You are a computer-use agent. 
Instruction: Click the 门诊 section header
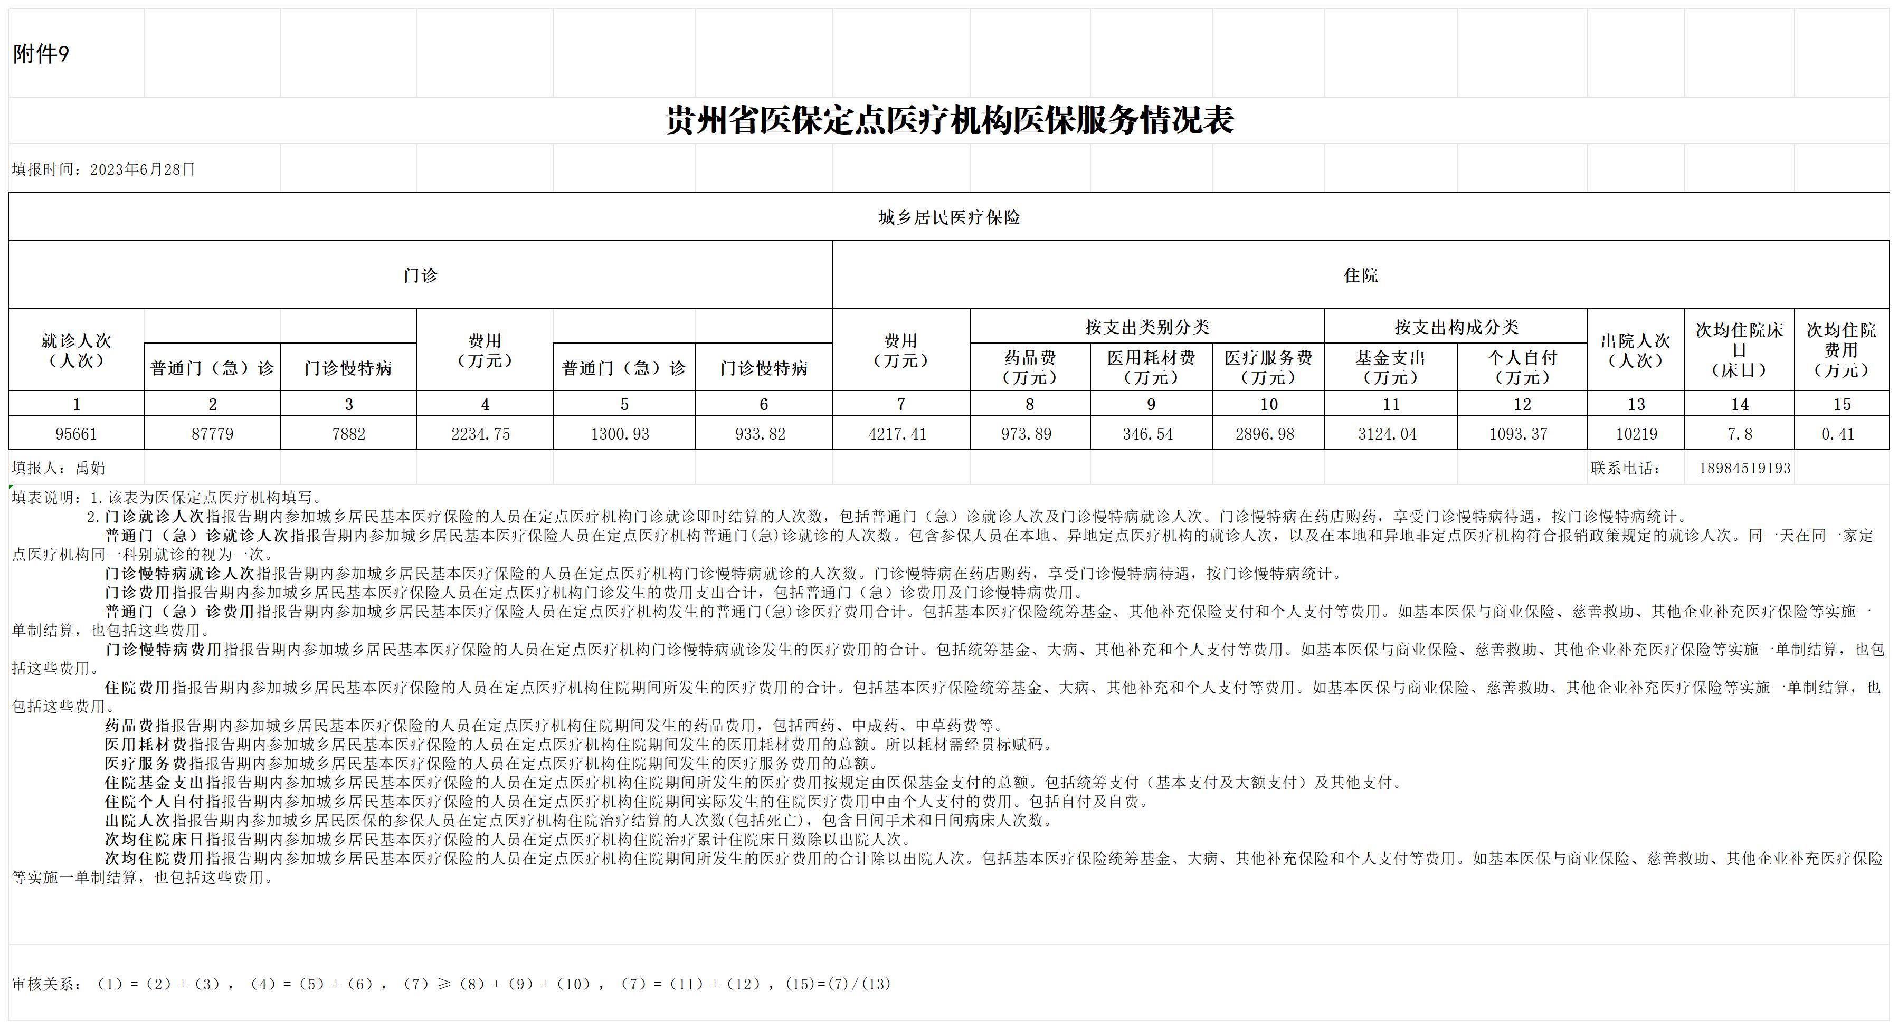(420, 275)
